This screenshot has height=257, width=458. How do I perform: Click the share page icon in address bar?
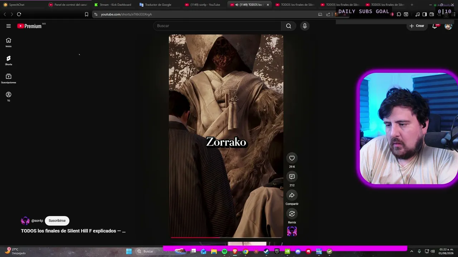click(328, 14)
